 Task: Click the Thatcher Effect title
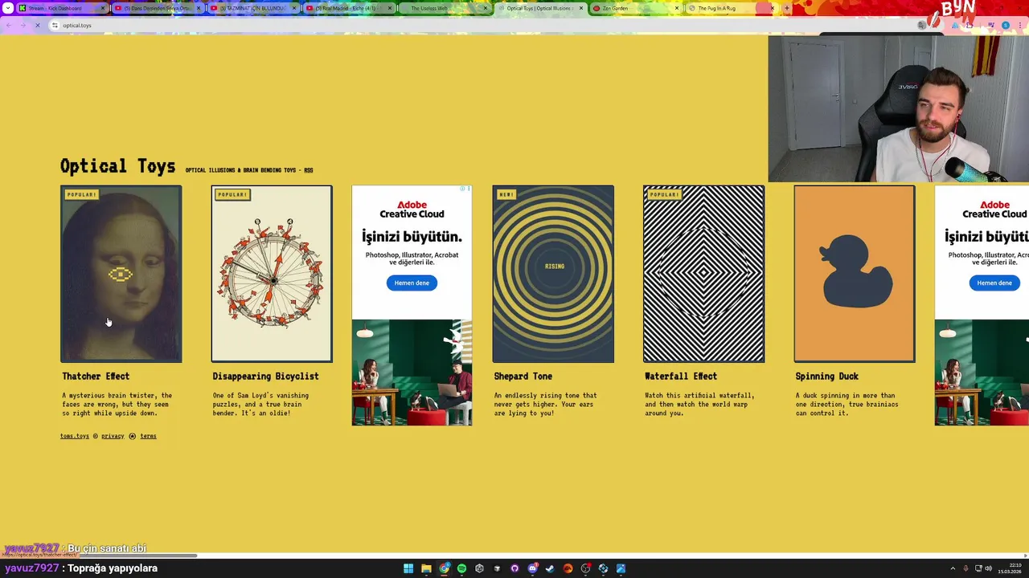point(96,377)
